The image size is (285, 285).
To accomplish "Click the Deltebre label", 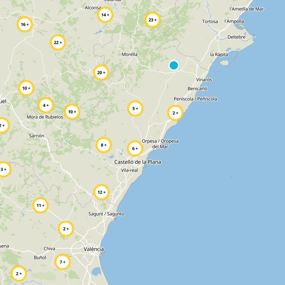I will 237,37.
